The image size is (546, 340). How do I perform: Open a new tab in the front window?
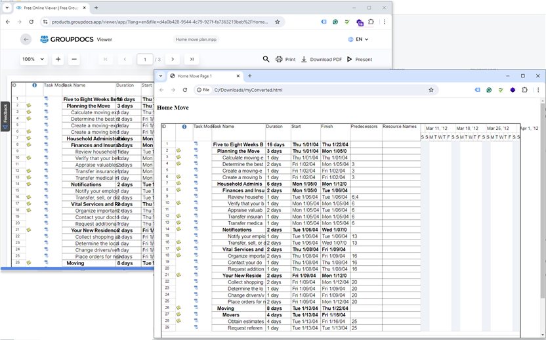coord(249,76)
